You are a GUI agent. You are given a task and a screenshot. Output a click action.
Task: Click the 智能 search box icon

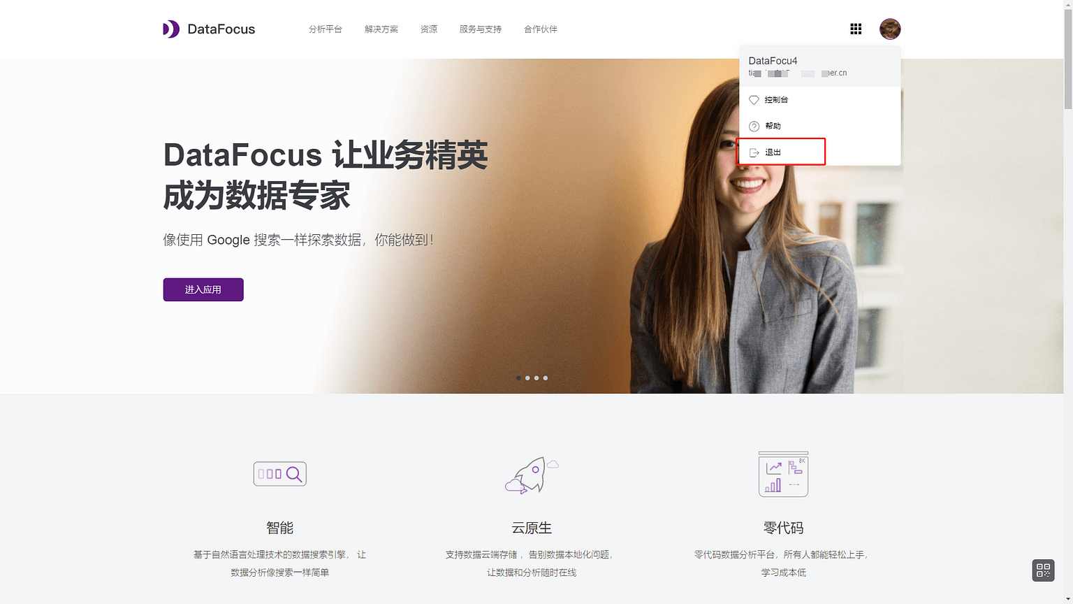[279, 474]
